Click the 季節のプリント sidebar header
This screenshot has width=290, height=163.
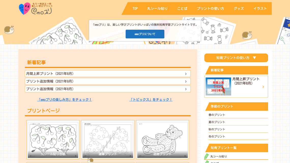237,106
